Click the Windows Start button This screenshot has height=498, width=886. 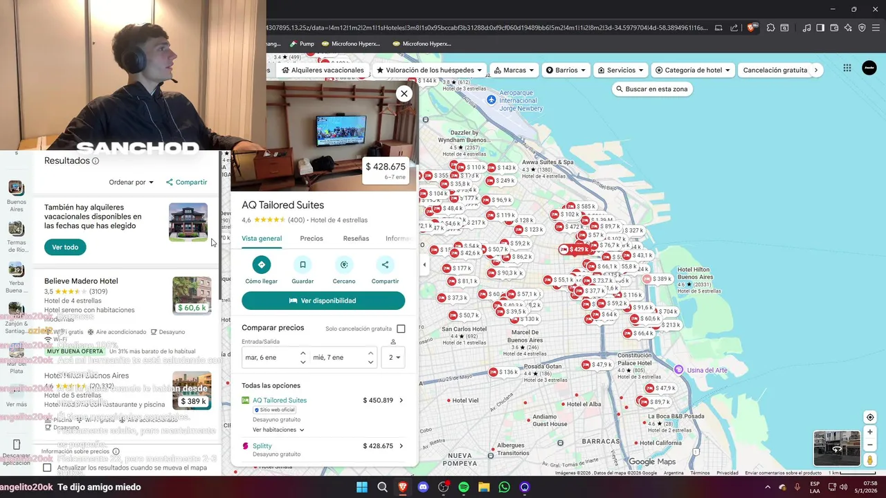point(362,487)
